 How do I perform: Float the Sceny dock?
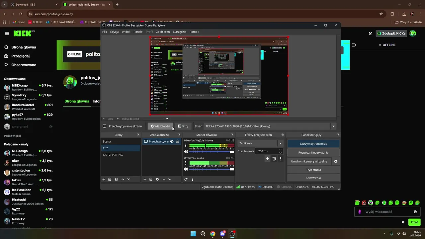tap(138, 135)
